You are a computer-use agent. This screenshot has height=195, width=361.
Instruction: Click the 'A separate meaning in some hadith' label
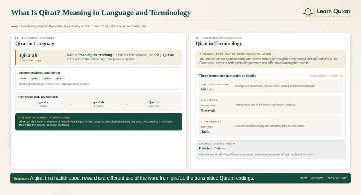(44, 118)
